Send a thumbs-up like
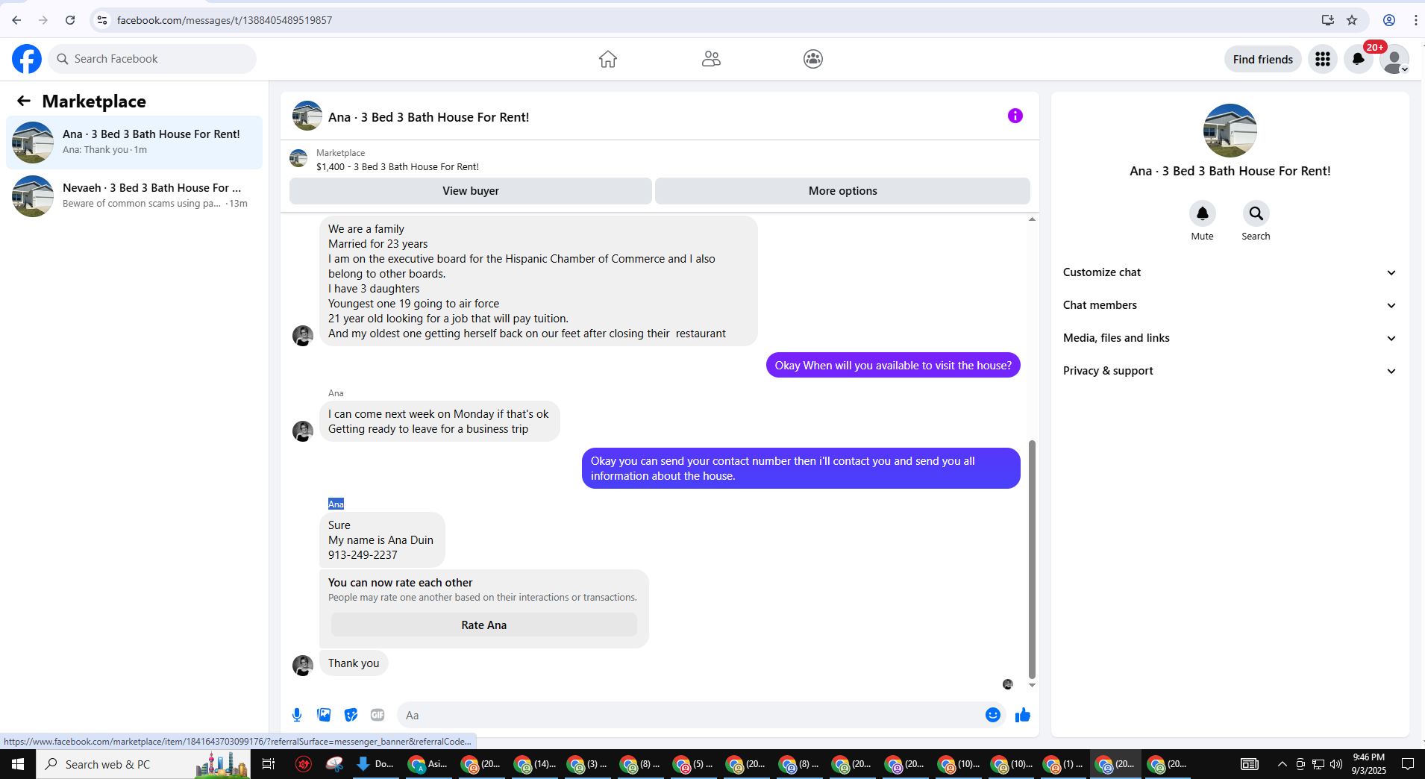The width and height of the screenshot is (1425, 779). tap(1023, 715)
